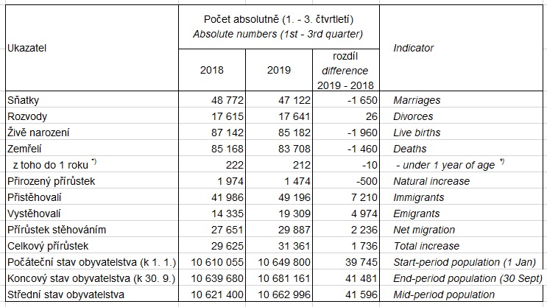The image size is (547, 307).
Task: Select the 2019 column header cell
Action: pyautogui.click(x=279, y=70)
